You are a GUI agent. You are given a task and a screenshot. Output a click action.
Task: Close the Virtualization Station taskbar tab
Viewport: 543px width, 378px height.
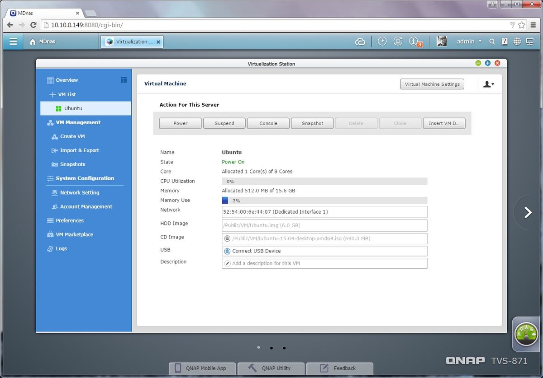(x=158, y=42)
